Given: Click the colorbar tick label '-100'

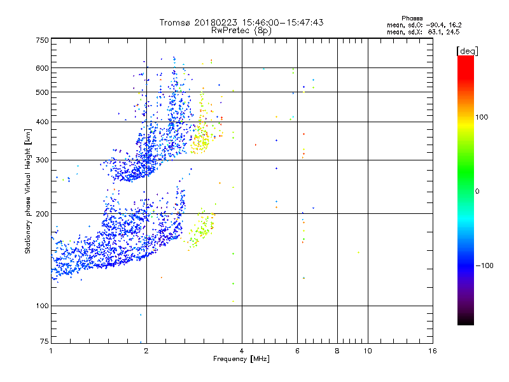Looking at the screenshot, I should (x=484, y=265).
